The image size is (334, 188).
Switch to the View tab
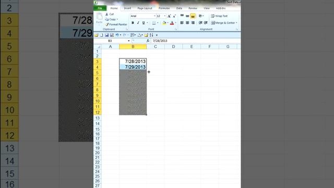pos(207,8)
